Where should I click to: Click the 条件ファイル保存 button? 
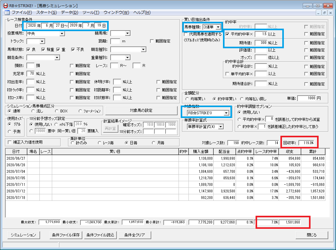66,235
